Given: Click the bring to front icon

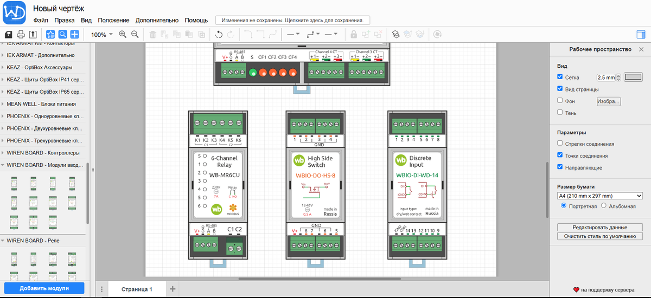Looking at the screenshot, I should point(407,34).
